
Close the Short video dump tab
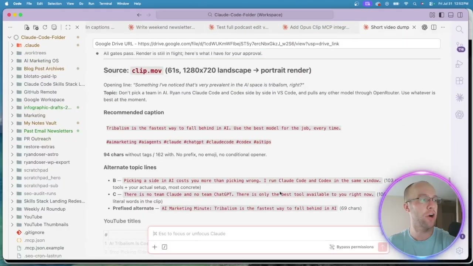click(x=414, y=27)
